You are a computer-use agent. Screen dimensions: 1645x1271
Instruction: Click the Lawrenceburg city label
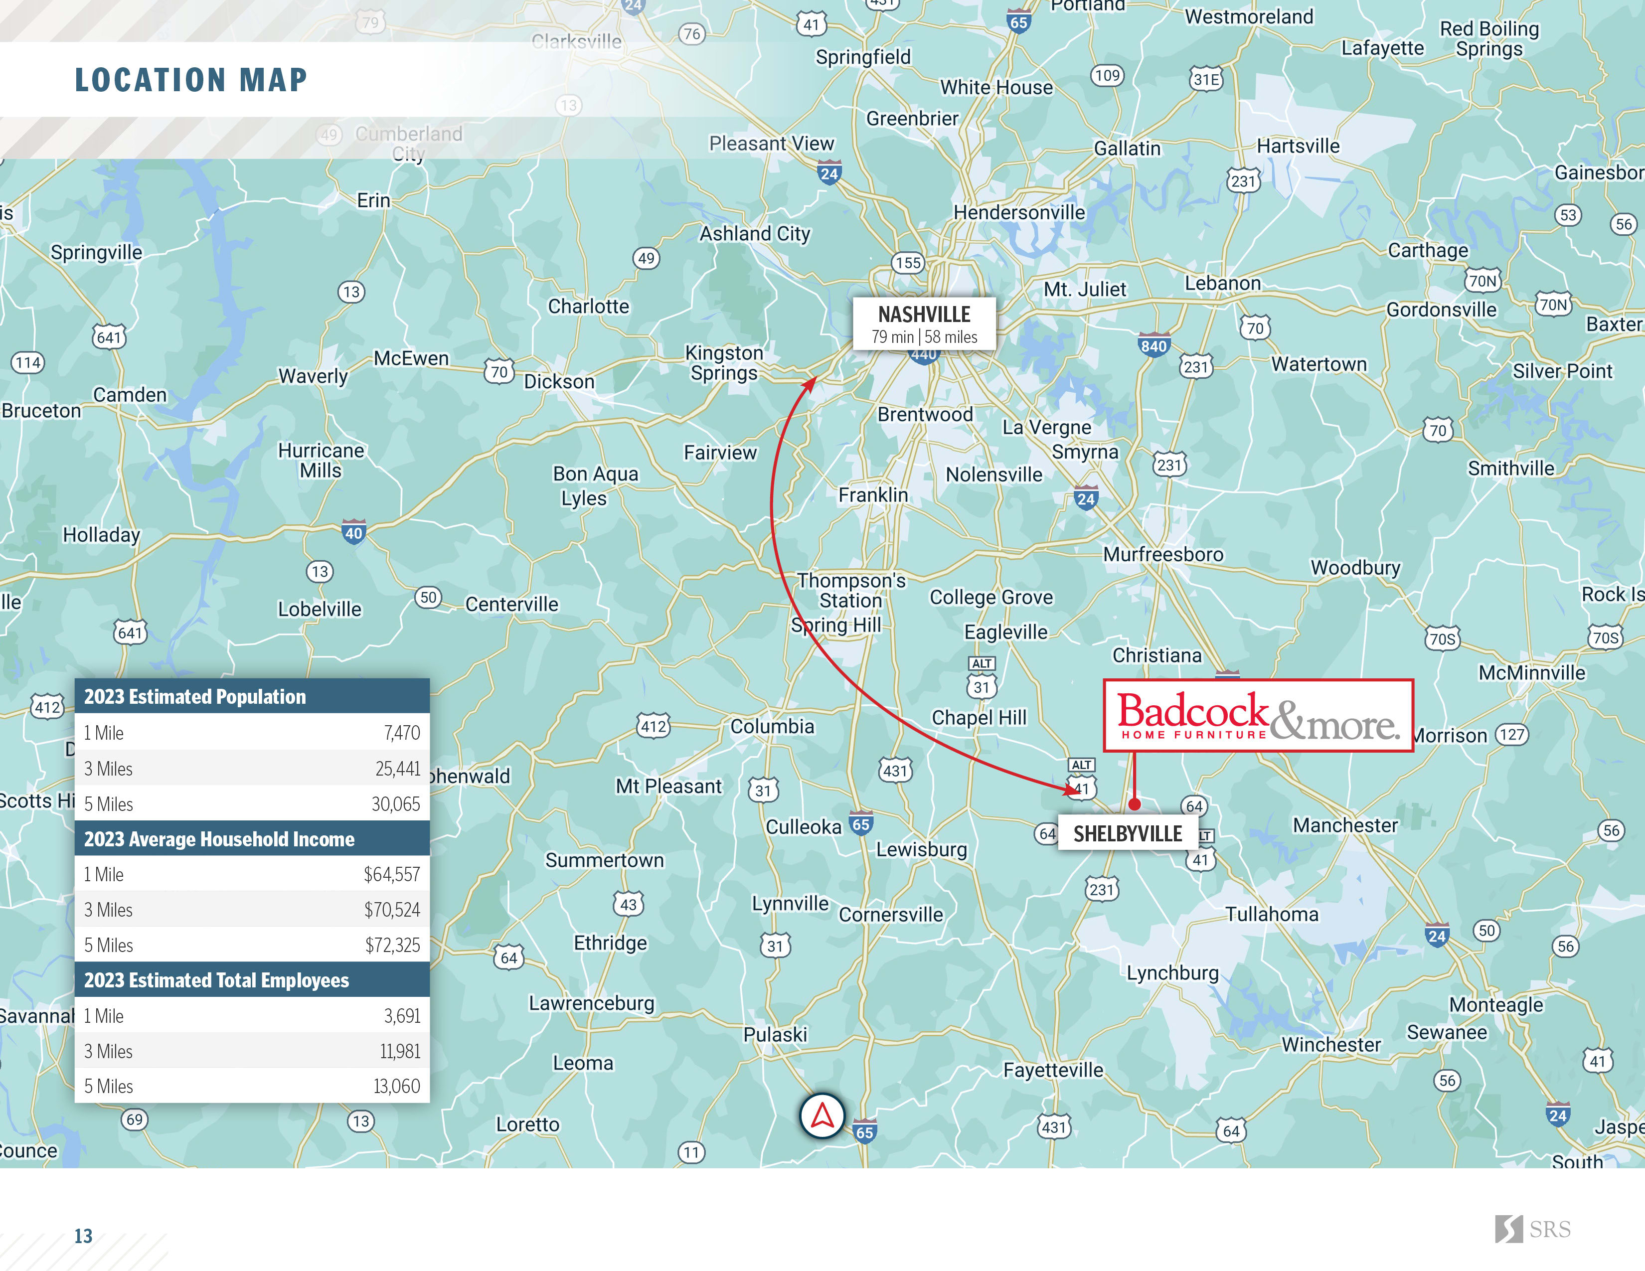point(591,1004)
